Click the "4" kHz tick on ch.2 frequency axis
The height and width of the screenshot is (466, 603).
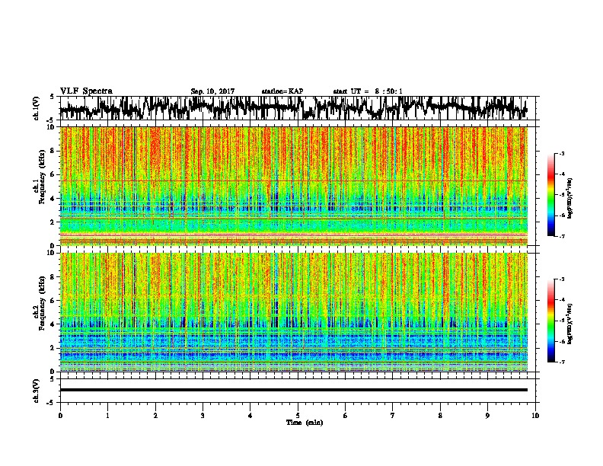(53, 324)
